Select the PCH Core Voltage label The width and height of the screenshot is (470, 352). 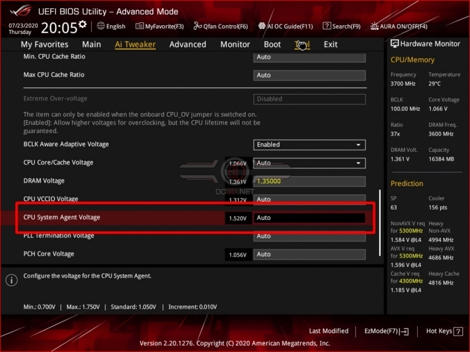coord(49,254)
